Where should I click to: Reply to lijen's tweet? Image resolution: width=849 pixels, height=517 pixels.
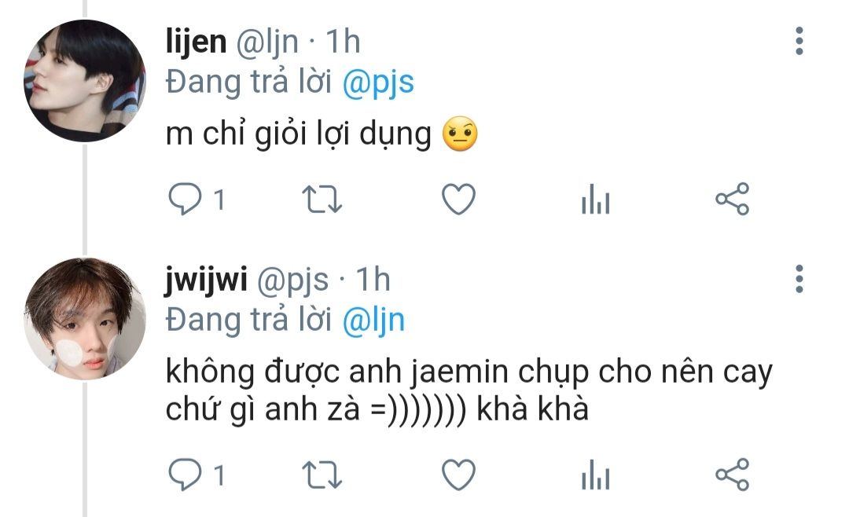pyautogui.click(x=186, y=201)
